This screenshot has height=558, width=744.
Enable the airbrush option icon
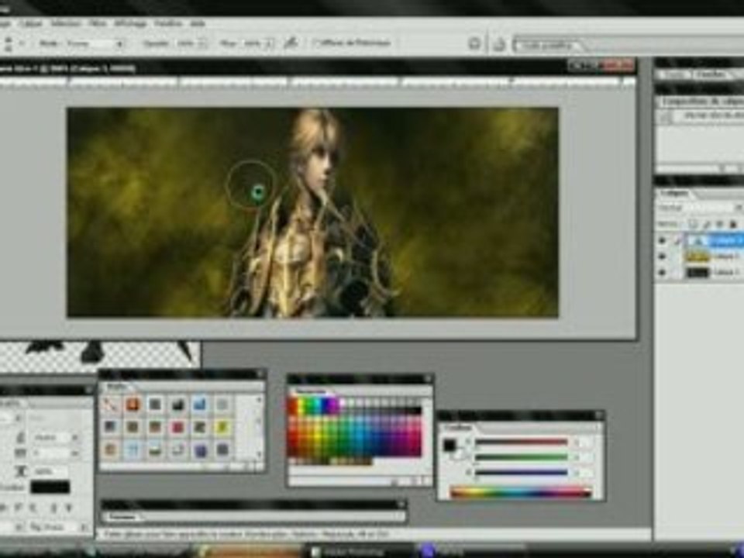[291, 43]
